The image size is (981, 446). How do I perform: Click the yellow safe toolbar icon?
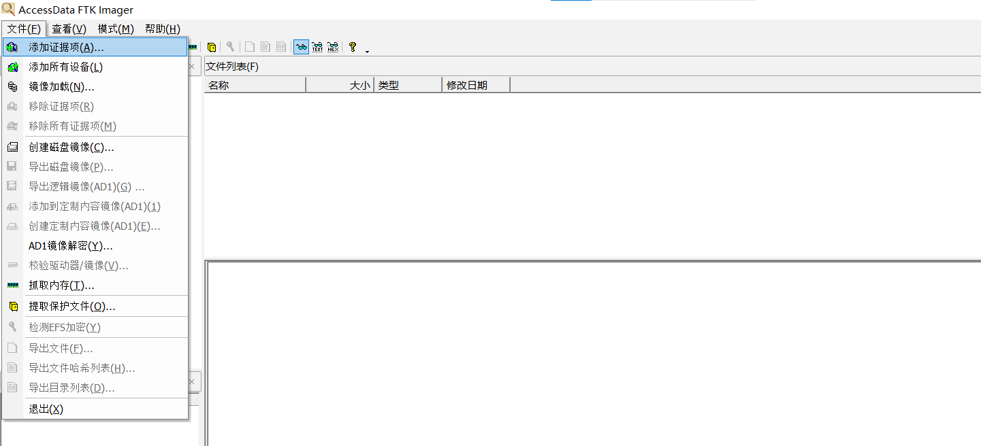(212, 47)
